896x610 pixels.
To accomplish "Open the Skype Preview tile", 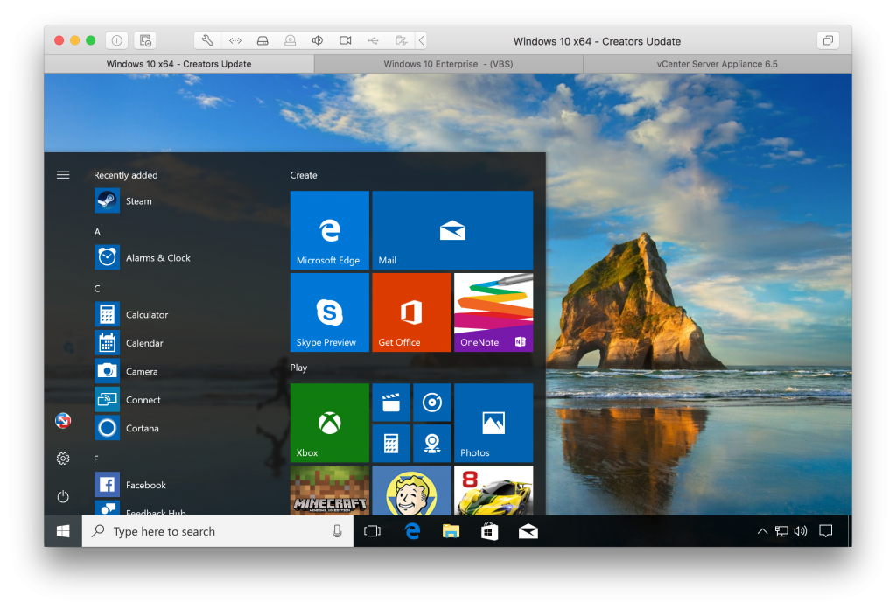I will (329, 312).
